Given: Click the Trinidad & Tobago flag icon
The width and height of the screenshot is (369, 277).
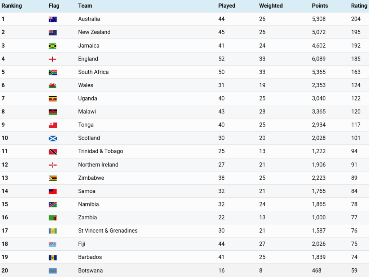Looking at the screenshot, I should tap(53, 152).
